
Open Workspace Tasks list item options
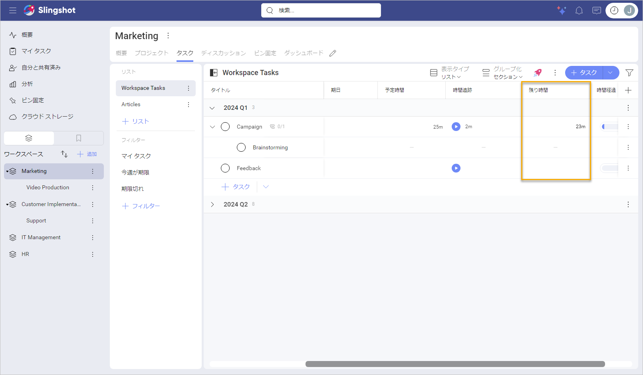coord(189,88)
